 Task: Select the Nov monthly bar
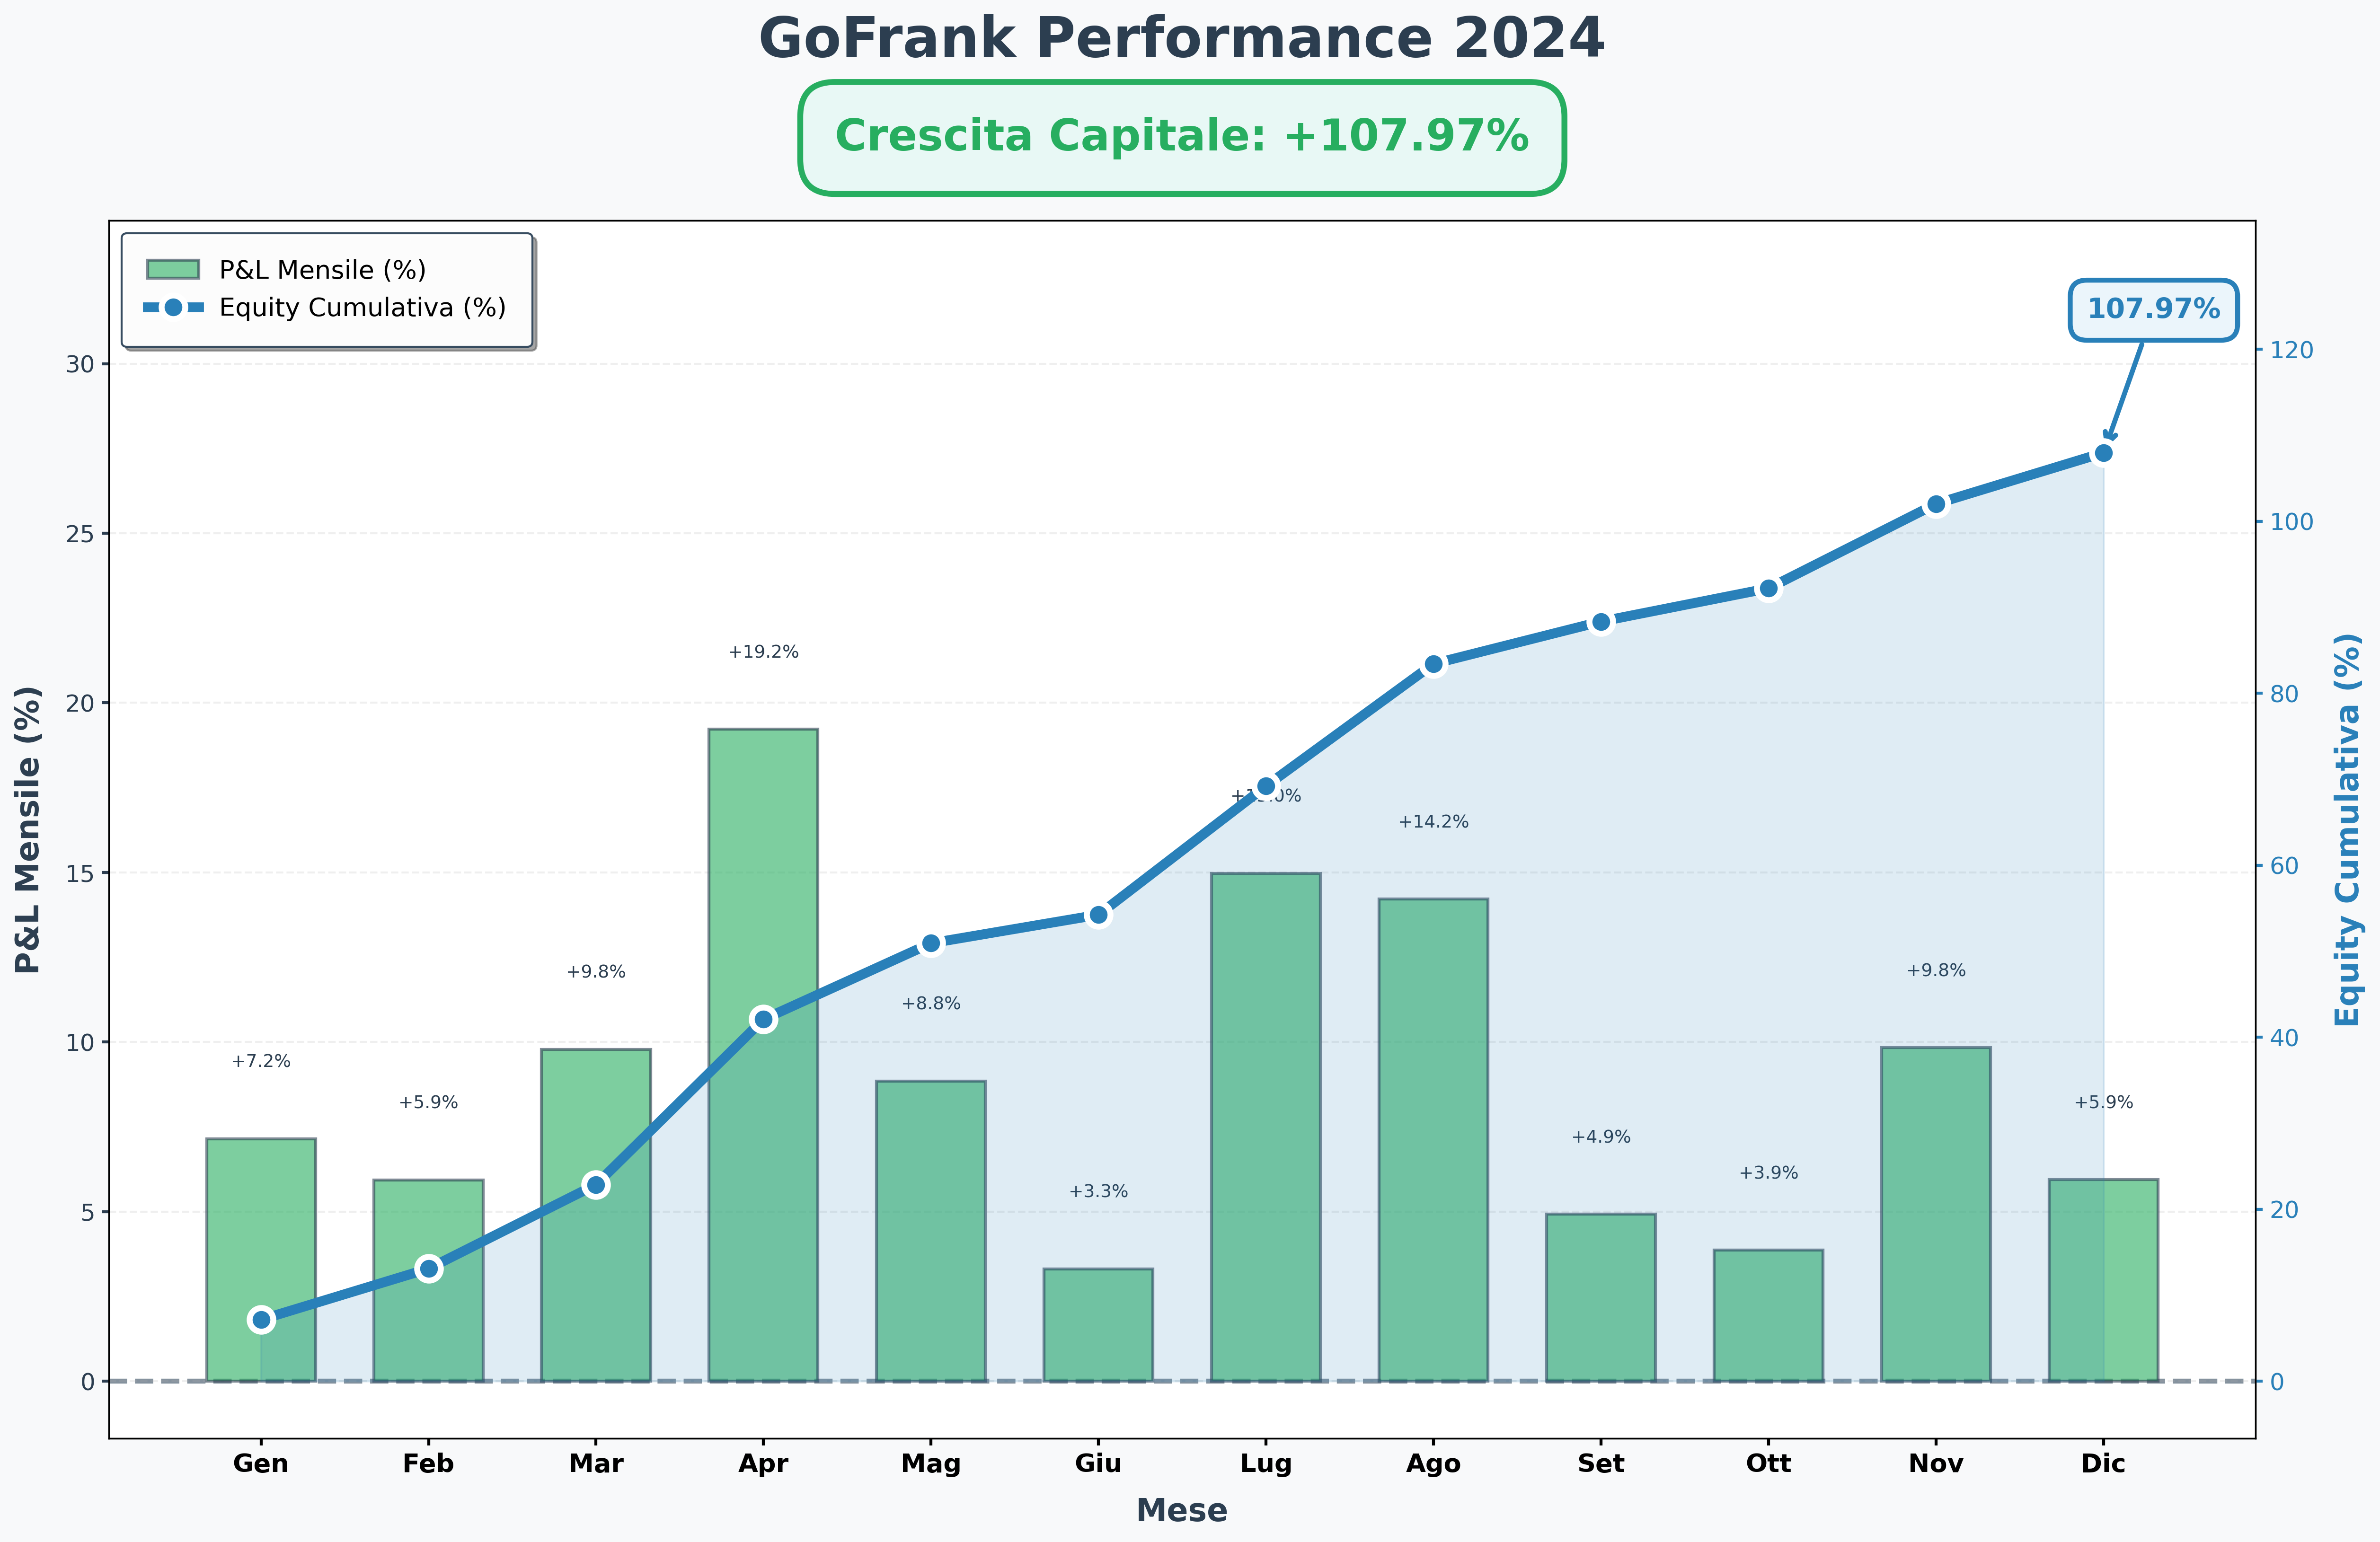point(1936,1214)
